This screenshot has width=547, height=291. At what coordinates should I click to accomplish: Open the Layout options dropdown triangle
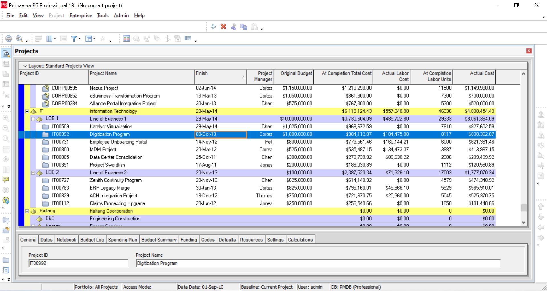coord(25,66)
